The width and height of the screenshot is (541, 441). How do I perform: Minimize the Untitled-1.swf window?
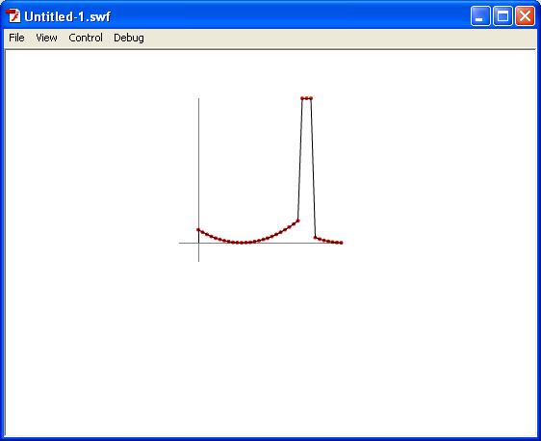point(480,15)
